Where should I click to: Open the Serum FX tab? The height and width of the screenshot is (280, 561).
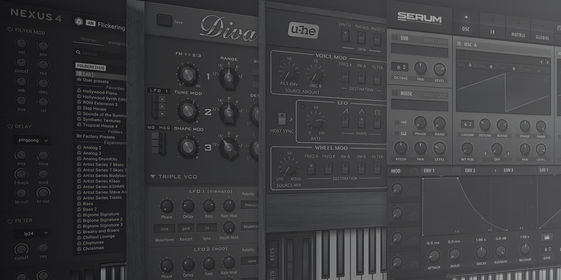[493, 26]
